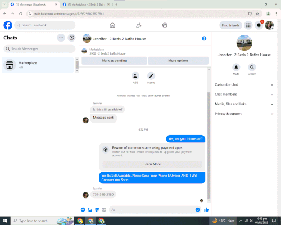The width and height of the screenshot is (281, 225).
Task: Open the Facebook menu grid icon
Action: 248,25
